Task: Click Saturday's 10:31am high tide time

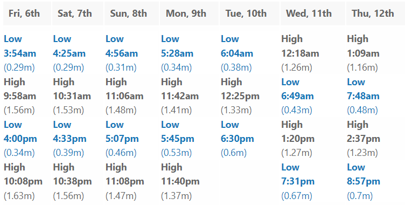Action: tap(72, 96)
